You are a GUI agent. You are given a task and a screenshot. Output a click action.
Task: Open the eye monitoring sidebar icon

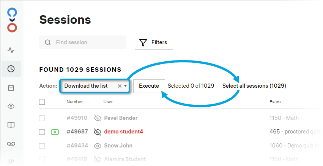click(x=11, y=106)
